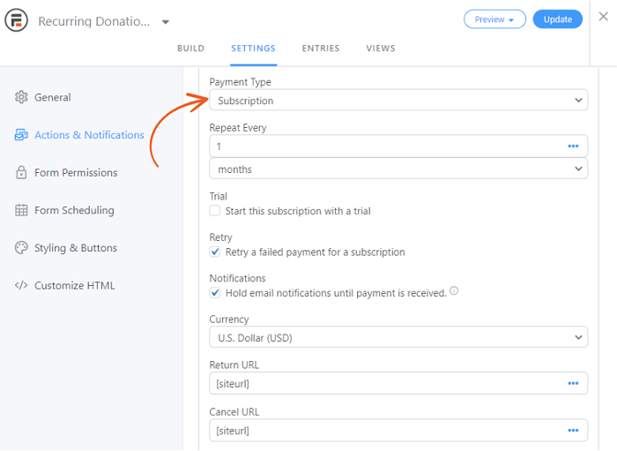Click into the Cancel URL field

[398, 430]
